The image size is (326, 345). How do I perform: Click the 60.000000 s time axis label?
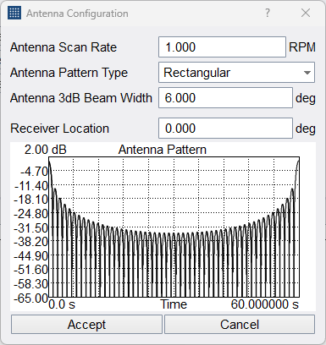[265, 304]
